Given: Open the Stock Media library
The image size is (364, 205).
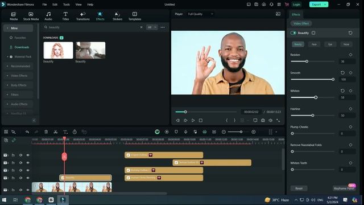Looking at the screenshot, I should click(x=31, y=17).
